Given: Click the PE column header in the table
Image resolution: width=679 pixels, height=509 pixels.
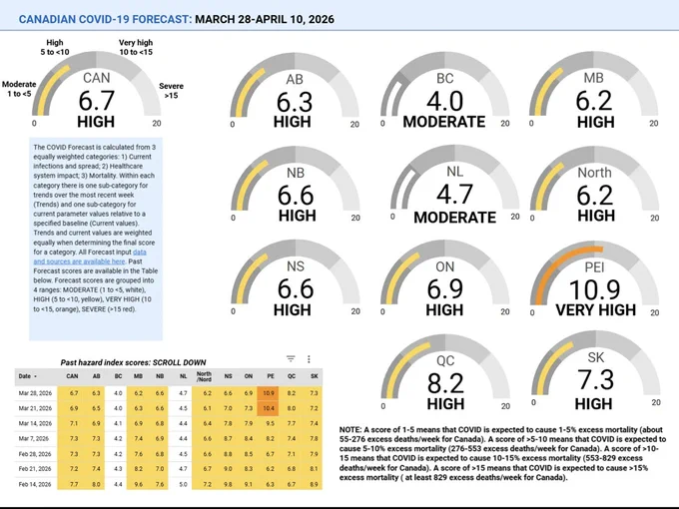Looking at the screenshot, I should [271, 376].
